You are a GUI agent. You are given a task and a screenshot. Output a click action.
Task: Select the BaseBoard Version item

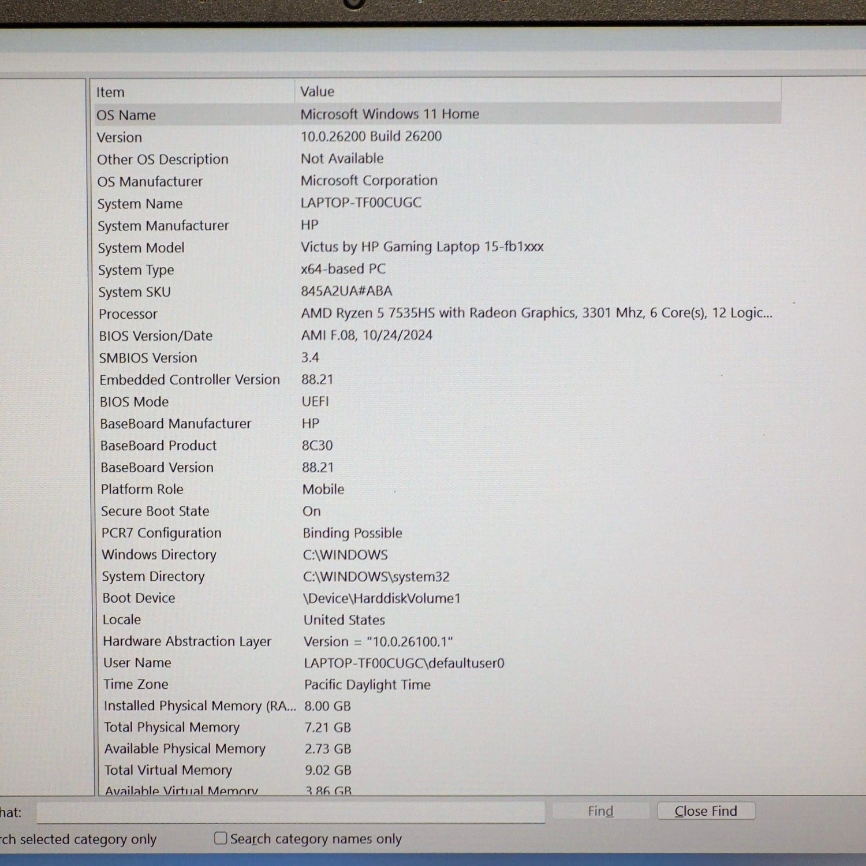pos(157,468)
